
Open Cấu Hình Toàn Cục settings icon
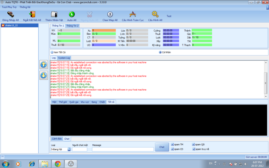coord(133,14)
